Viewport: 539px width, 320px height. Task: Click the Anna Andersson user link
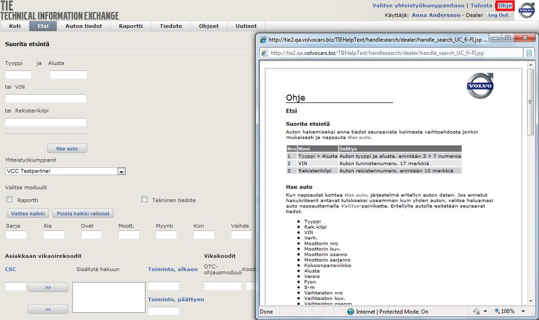coord(436,15)
